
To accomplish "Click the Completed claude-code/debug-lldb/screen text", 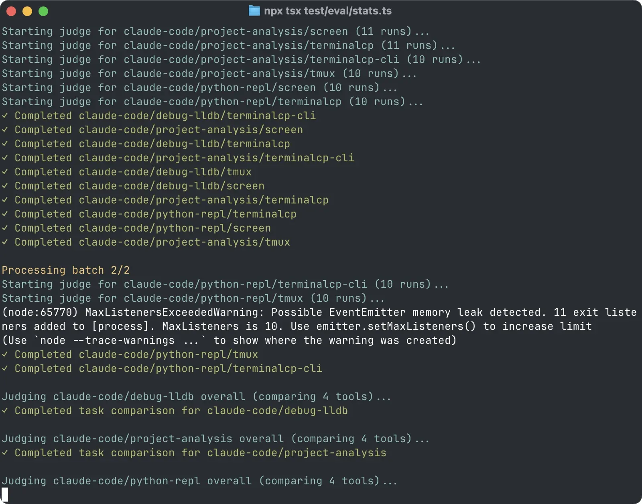I will click(139, 186).
